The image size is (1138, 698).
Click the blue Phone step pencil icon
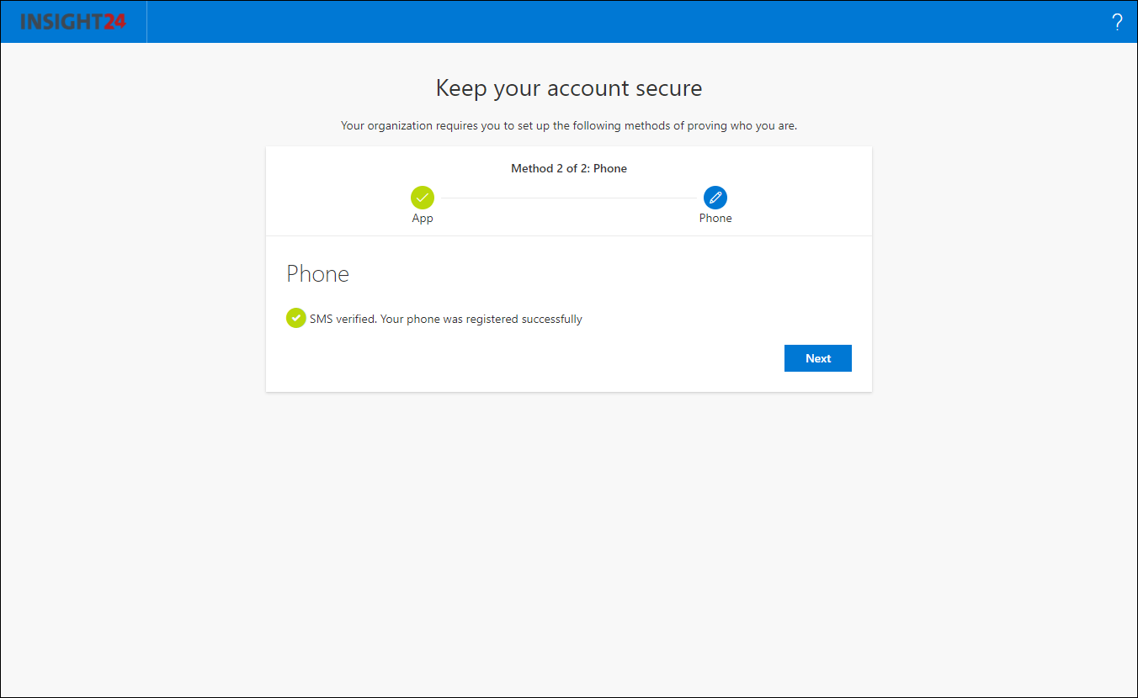point(715,198)
